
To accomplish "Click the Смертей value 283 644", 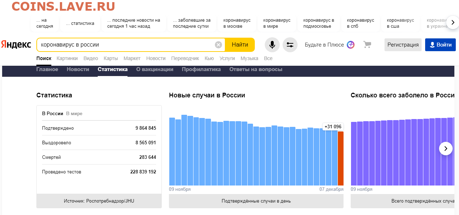I will (148, 157).
